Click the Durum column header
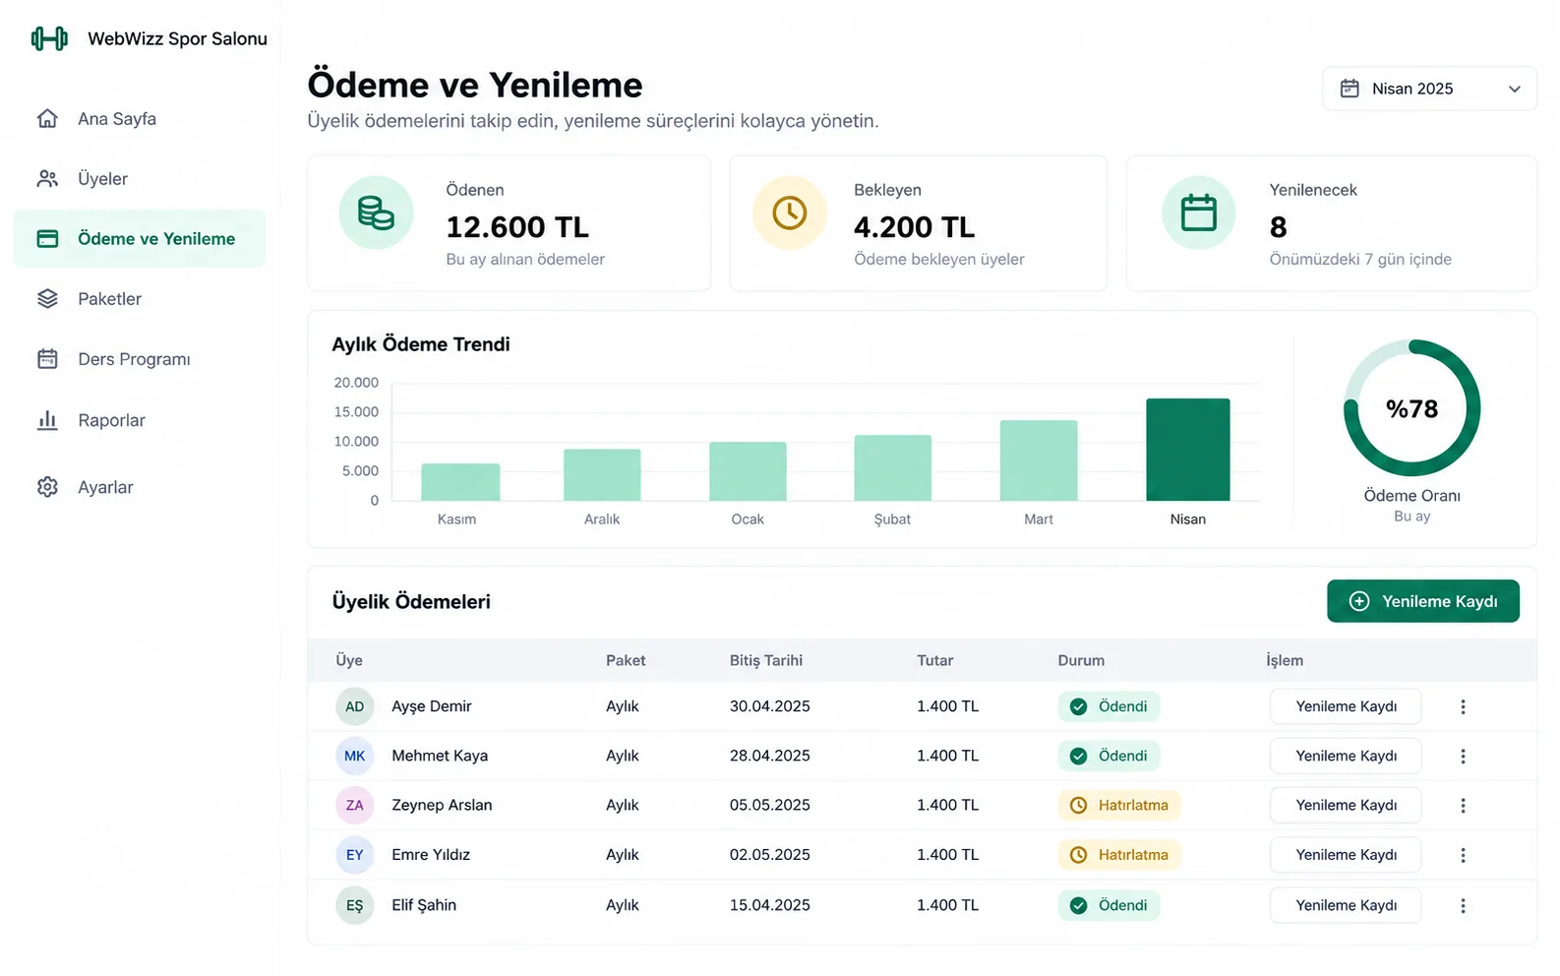Screen dimensions: 1560x976 click(1081, 660)
